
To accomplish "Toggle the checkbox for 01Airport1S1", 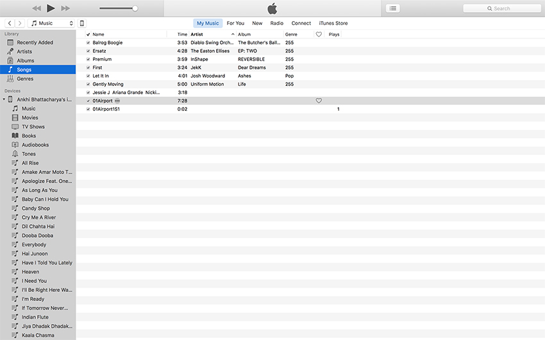I will (x=88, y=109).
